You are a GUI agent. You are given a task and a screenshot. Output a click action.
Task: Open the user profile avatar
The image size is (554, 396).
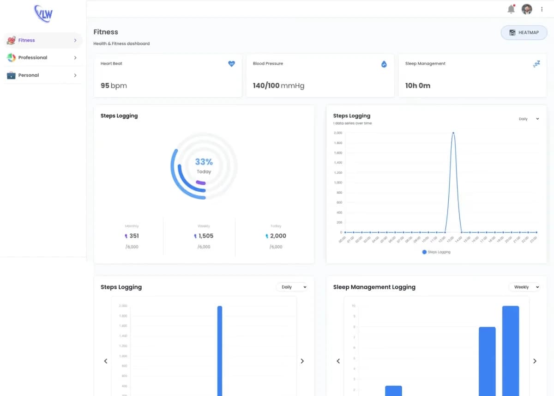(x=527, y=9)
